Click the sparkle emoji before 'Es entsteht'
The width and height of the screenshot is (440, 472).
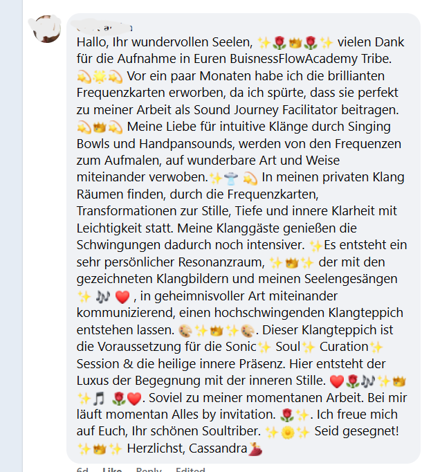316,246
